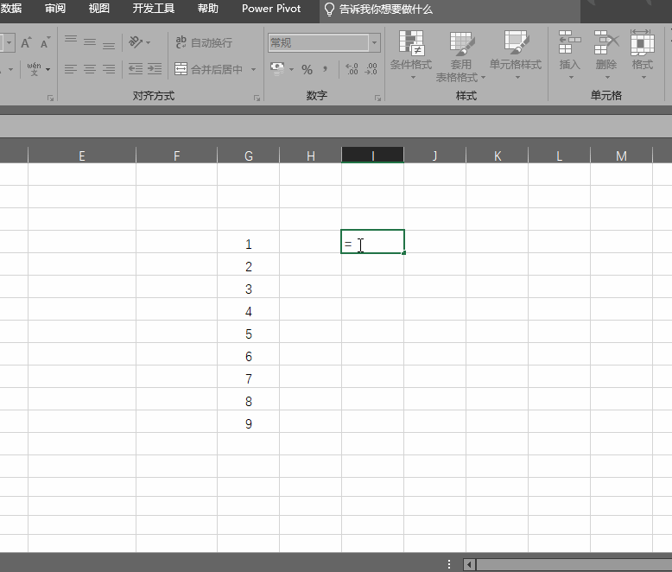The image size is (672, 572).
Task: Open 对齐方式 dialog launcher
Action: (x=257, y=99)
